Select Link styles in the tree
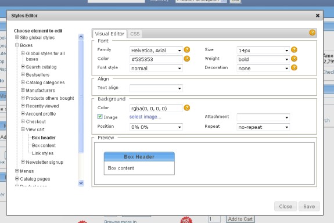Viewport: 334px width, 223px height. coord(42,153)
